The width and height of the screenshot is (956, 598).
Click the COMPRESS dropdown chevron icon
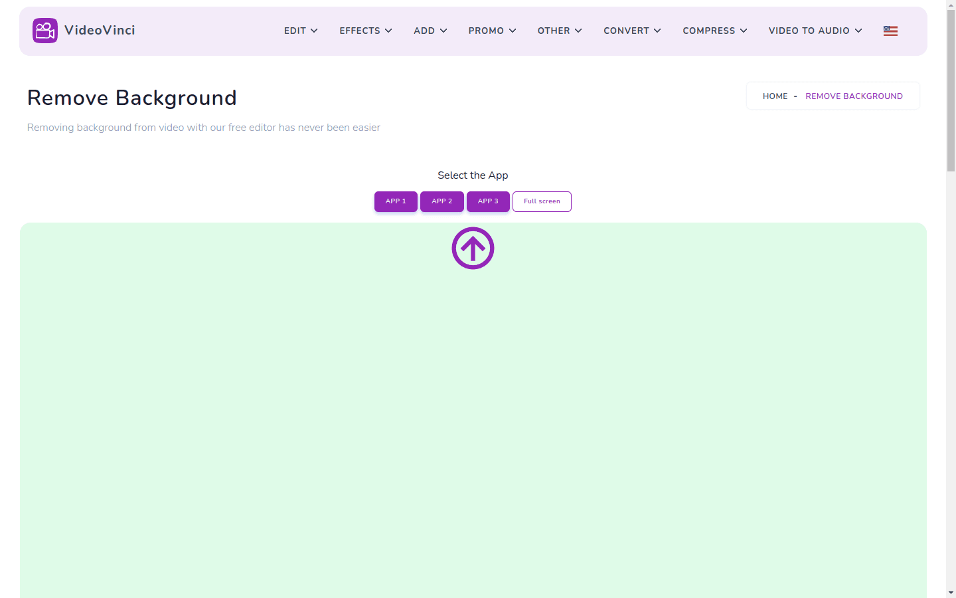(743, 31)
